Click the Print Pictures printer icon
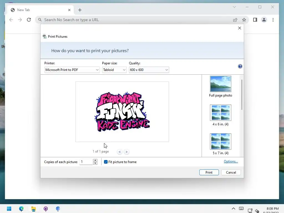 pyautogui.click(x=45, y=36)
